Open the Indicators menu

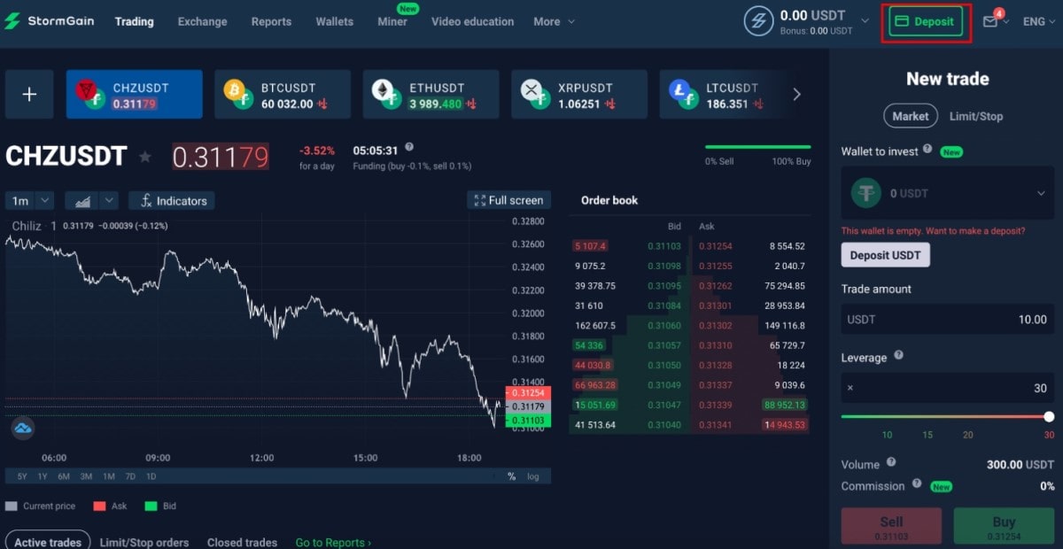pyautogui.click(x=172, y=201)
